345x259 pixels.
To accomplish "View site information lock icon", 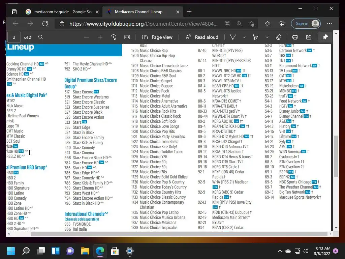I will [x=62, y=24].
